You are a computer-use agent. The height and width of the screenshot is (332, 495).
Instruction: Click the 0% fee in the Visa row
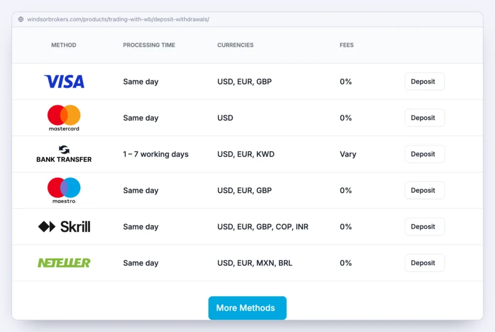coord(346,81)
